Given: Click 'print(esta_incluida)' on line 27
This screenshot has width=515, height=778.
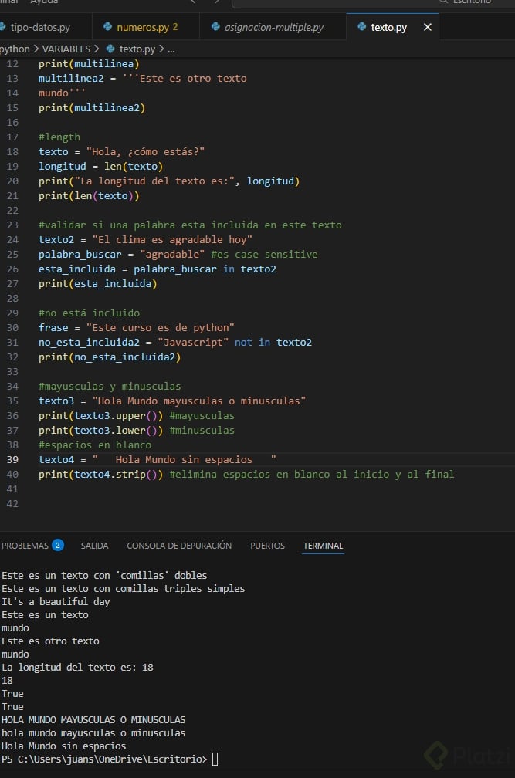Looking at the screenshot, I should point(98,284).
